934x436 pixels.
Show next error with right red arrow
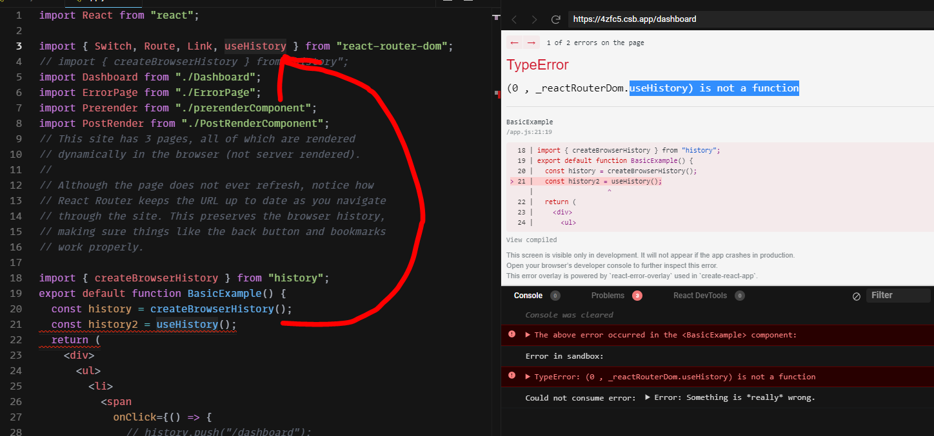pos(531,43)
